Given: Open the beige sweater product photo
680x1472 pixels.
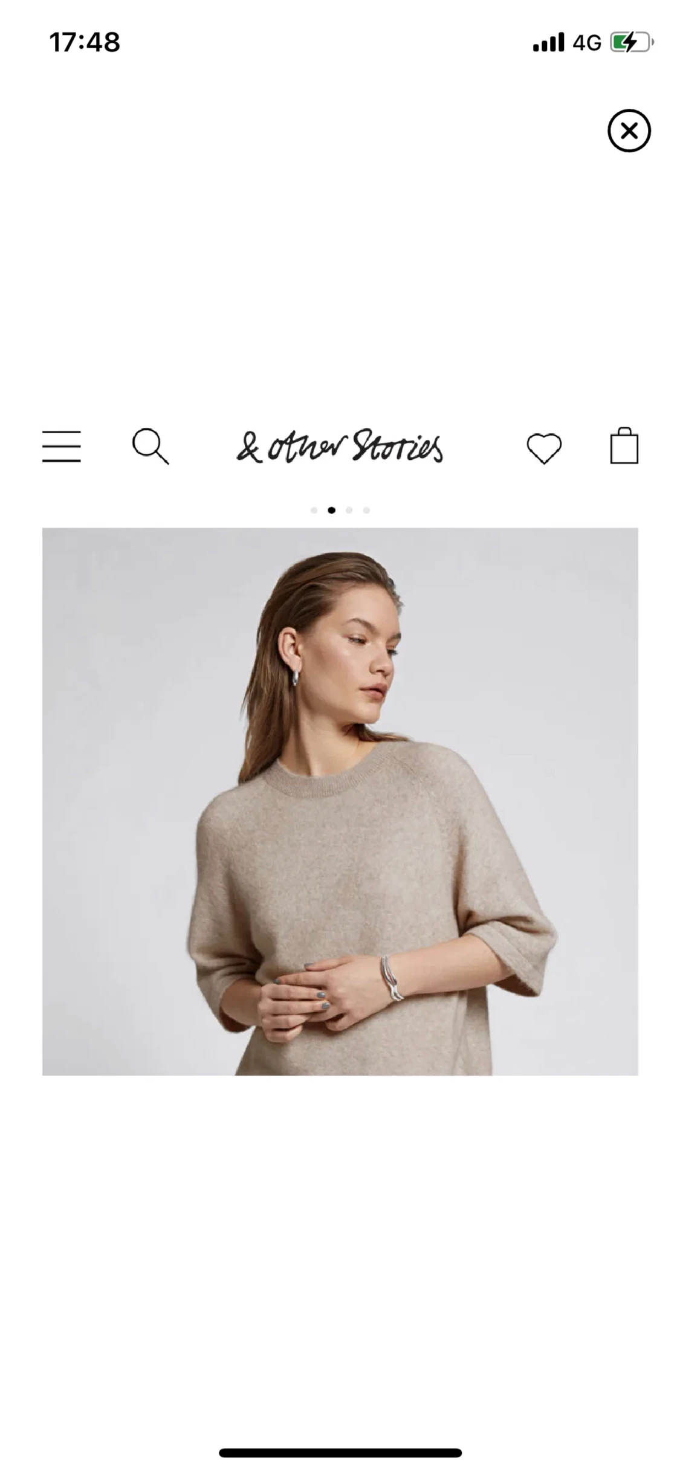Looking at the screenshot, I should pos(340,801).
